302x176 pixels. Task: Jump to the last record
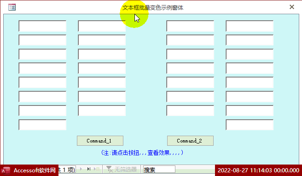tap(88, 169)
